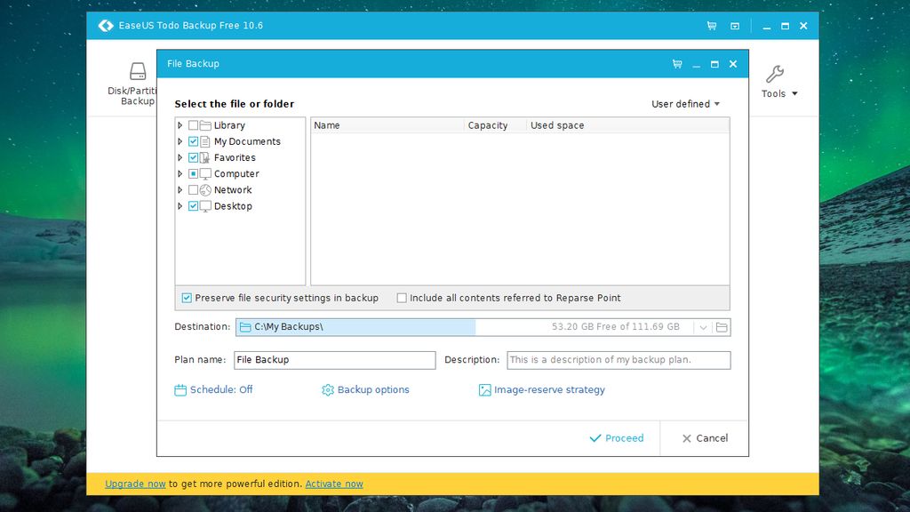910x512 pixels.
Task: Enable include contents referred to Reparse Point
Action: coord(402,298)
